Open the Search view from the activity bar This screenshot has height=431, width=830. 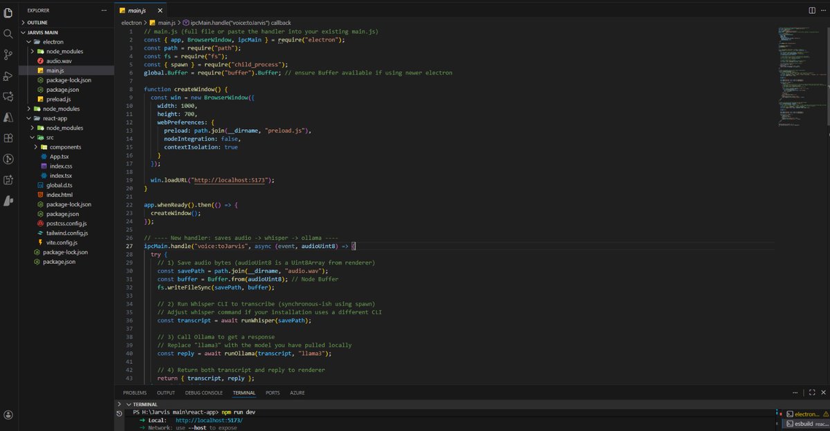[x=8, y=34]
